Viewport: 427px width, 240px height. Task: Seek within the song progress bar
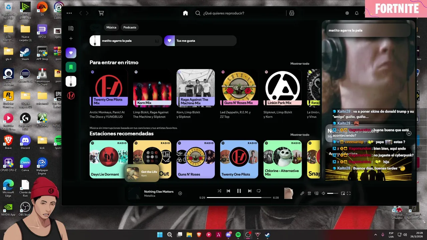(x=239, y=198)
